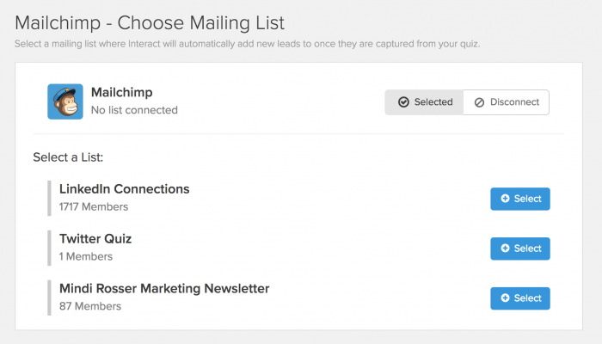Click the circle-slash icon in the Disconnect button

(479, 102)
